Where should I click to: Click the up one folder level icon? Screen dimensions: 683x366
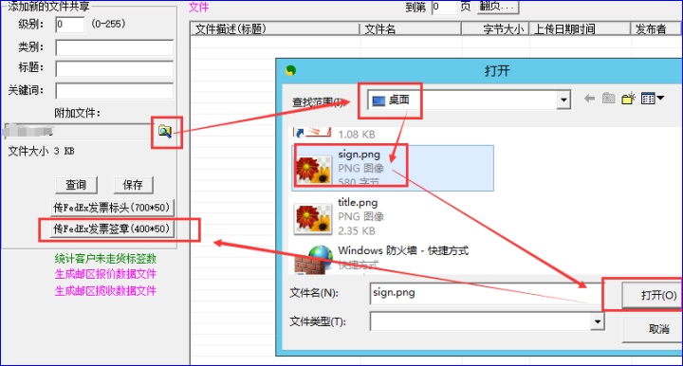click(x=608, y=99)
